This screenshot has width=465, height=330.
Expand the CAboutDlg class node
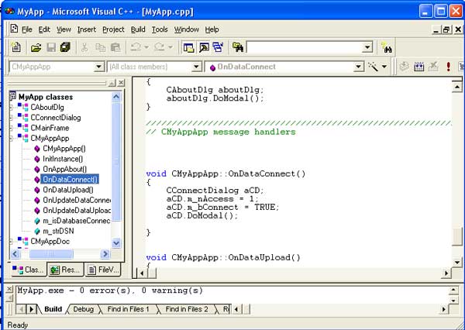[12, 107]
